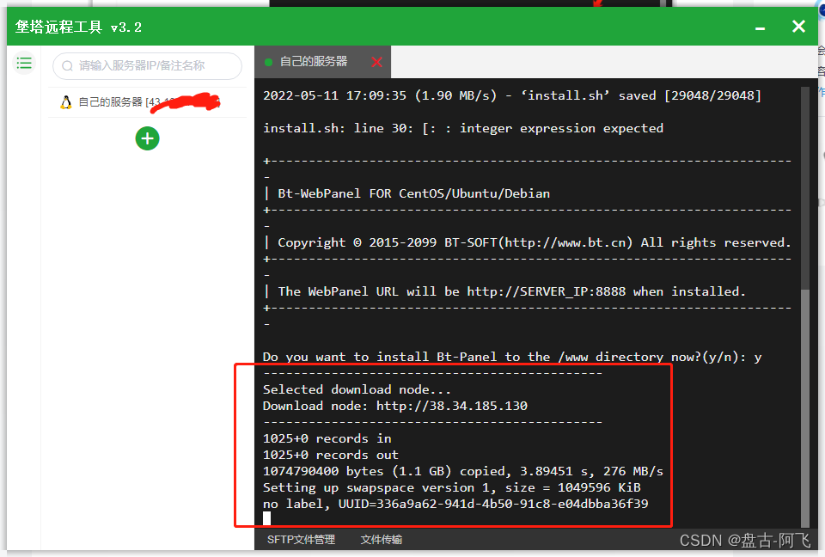The image size is (825, 557).
Task: Toggle the server list menu icon
Action: pyautogui.click(x=24, y=64)
